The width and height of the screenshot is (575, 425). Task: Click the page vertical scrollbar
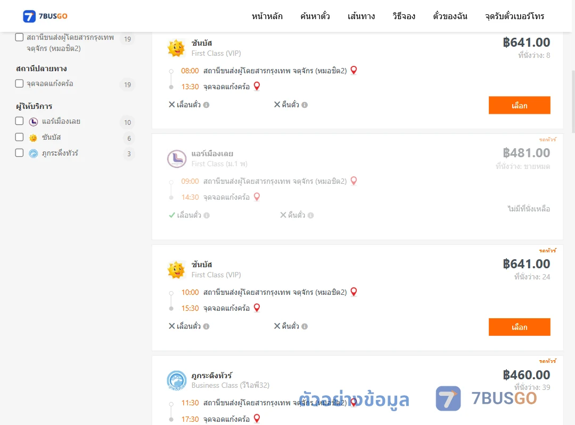573,102
